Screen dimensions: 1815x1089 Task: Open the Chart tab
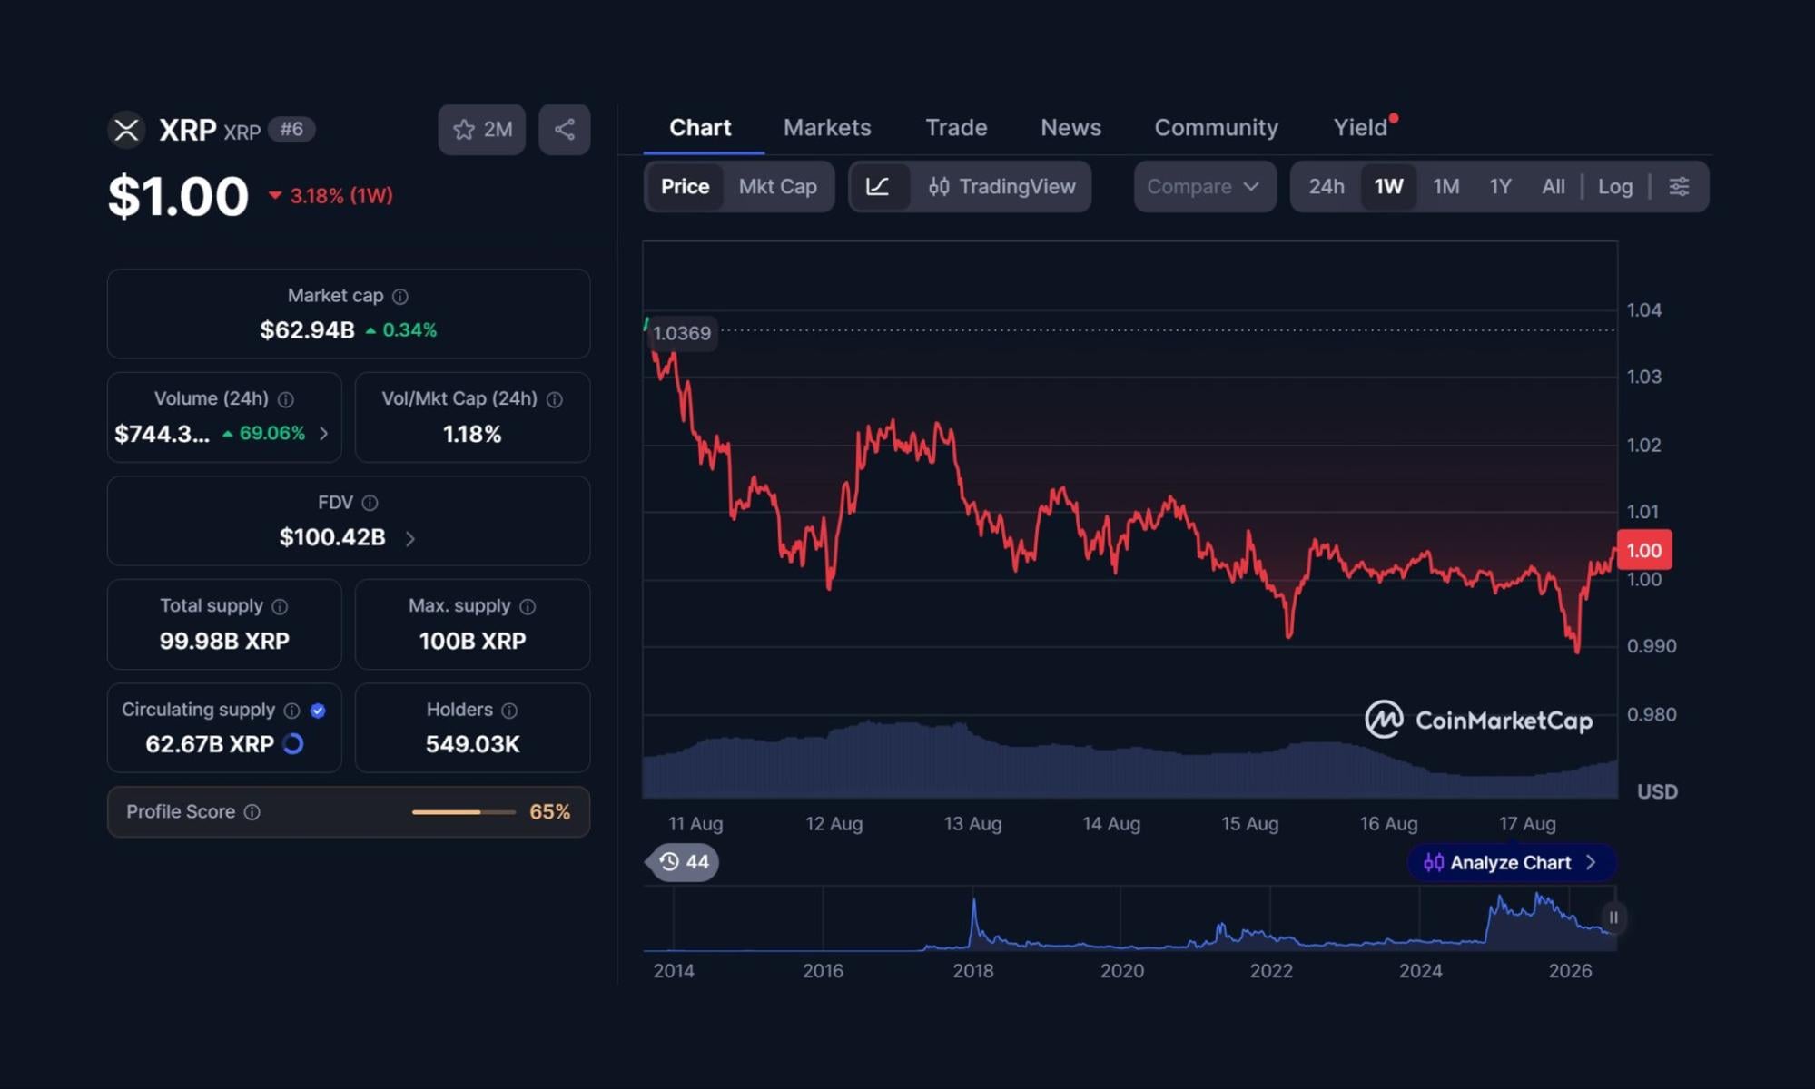click(700, 128)
